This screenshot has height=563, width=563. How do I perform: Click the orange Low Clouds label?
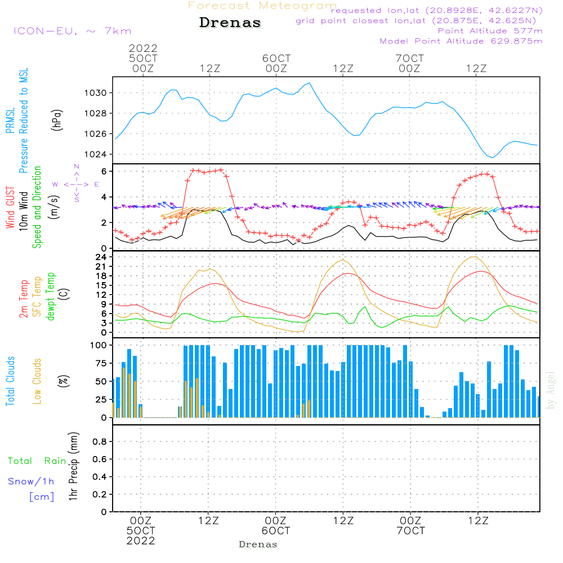[x=37, y=381]
